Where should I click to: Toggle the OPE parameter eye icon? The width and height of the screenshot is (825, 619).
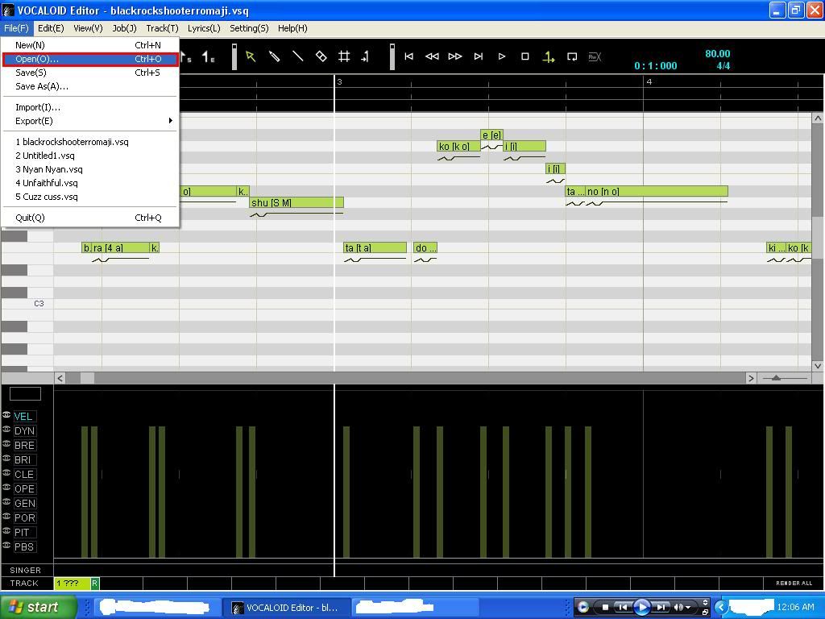(x=6, y=488)
